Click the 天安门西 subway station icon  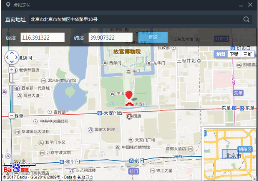(x=100, y=113)
